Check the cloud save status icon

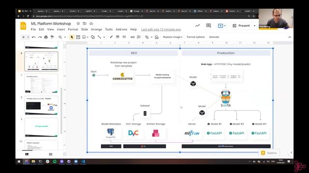[91, 24]
